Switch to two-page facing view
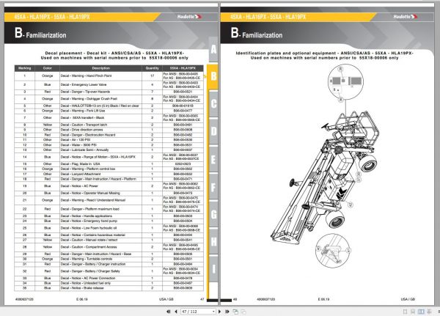The height and width of the screenshot is (316, 440). pos(421,312)
